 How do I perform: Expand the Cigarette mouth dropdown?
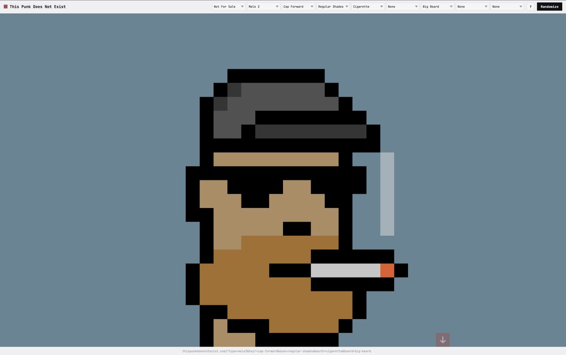pos(368,7)
